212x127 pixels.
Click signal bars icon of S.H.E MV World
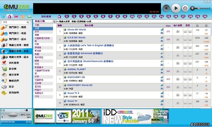(162, 37)
